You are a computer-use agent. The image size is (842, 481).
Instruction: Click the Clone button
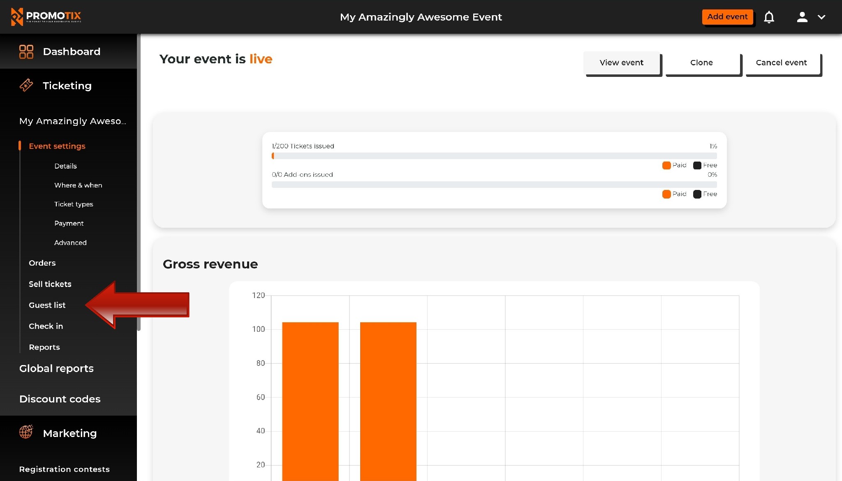(x=701, y=63)
